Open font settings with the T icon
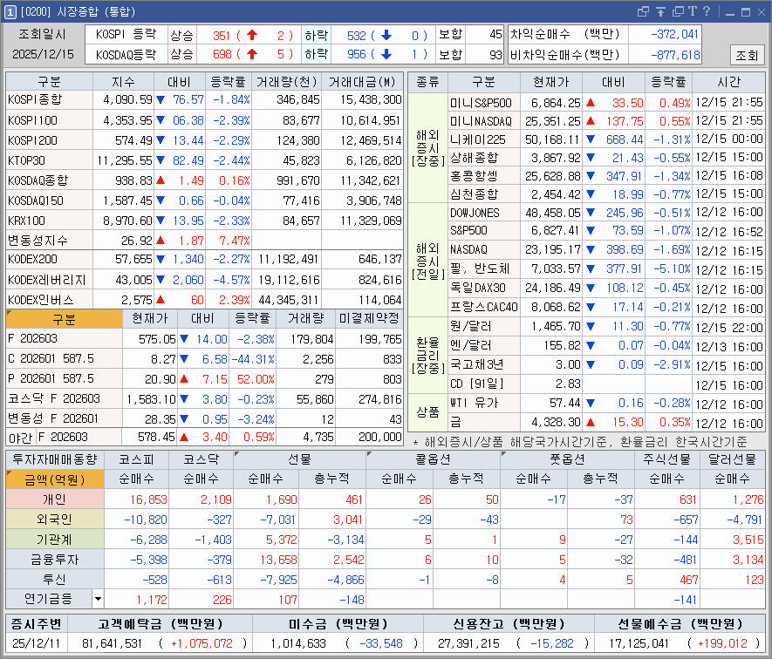This screenshot has height=659, width=772. [x=693, y=11]
